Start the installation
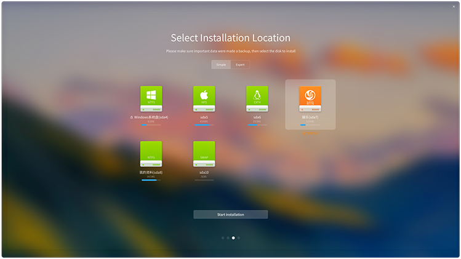 point(230,214)
